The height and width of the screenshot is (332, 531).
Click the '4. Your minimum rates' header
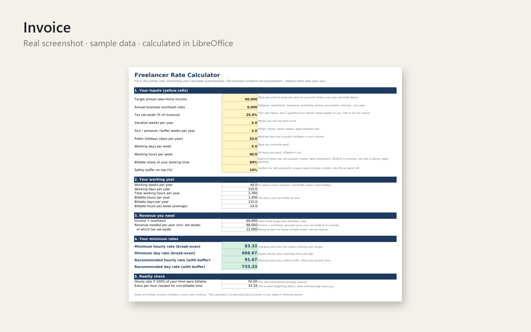coord(265,239)
